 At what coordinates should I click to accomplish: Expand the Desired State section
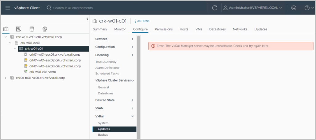(132, 100)
